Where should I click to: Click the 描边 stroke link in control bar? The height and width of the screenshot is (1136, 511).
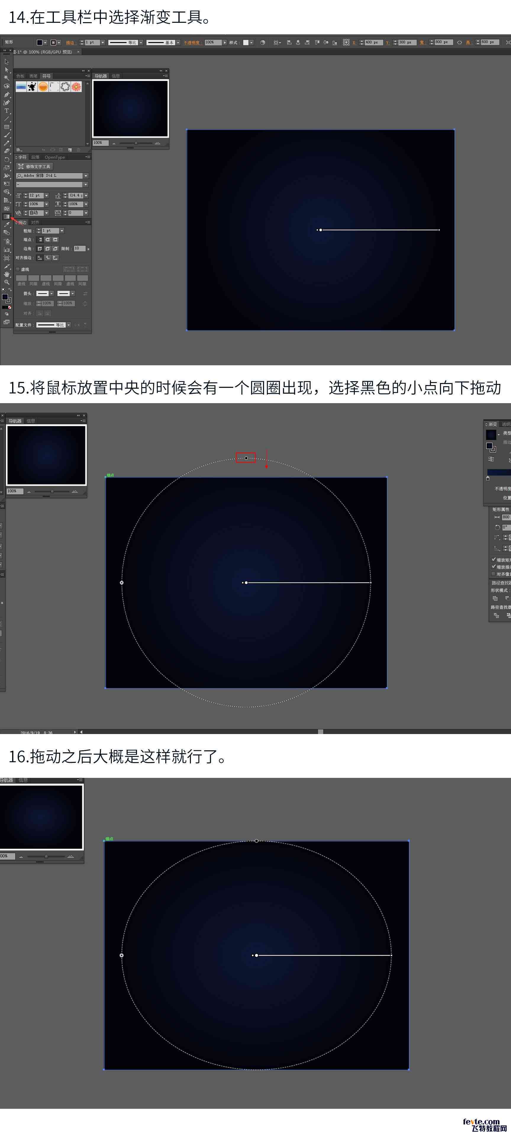pos(70,42)
